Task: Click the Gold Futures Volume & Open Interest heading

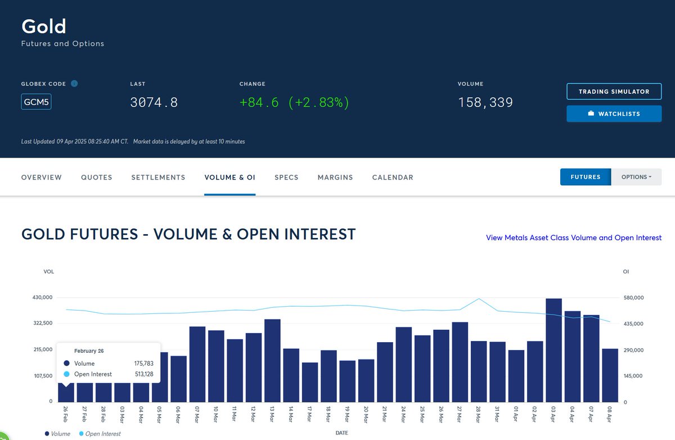Action: pyautogui.click(x=188, y=235)
